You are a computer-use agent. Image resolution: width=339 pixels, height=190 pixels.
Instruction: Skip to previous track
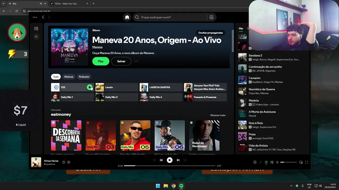coord(161,160)
